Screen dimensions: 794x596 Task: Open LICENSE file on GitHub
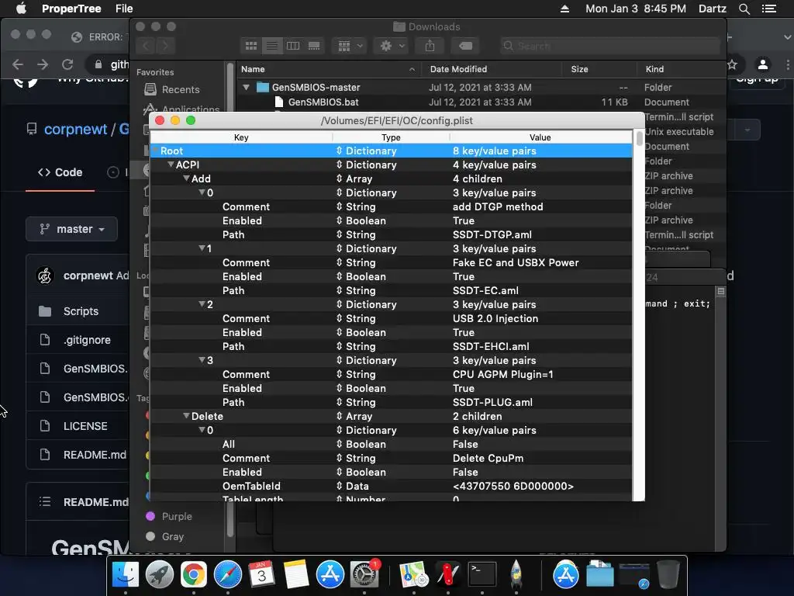[85, 426]
